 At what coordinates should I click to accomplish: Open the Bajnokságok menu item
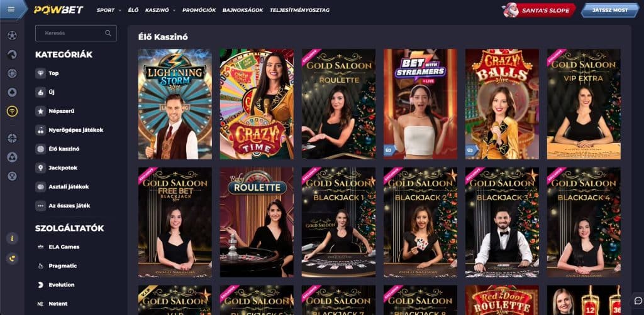coord(243,10)
